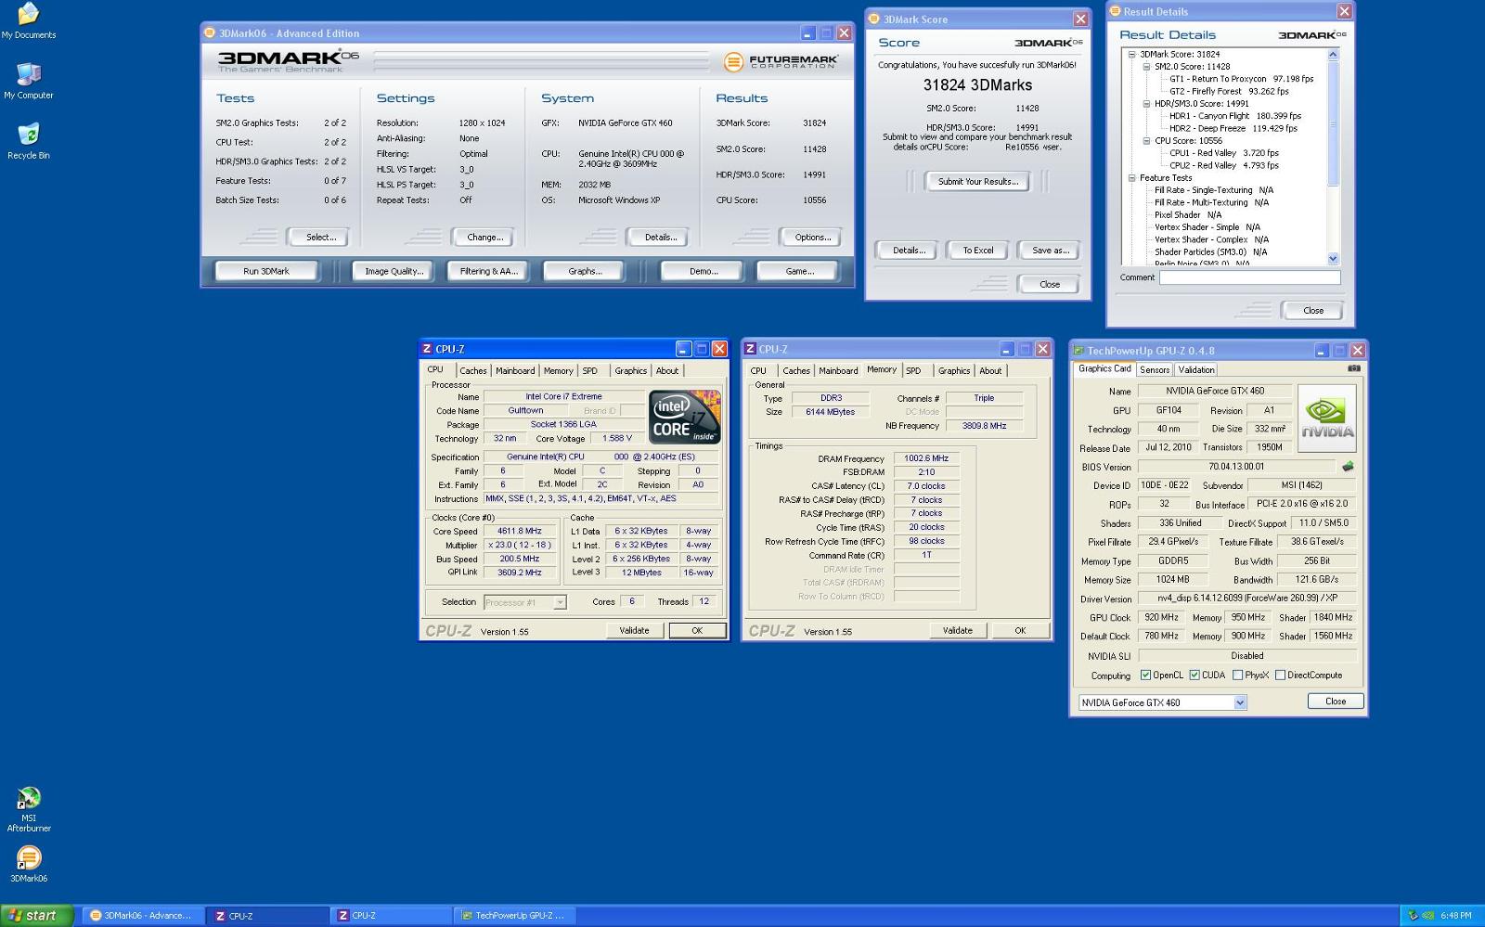The height and width of the screenshot is (927, 1485).
Task: Click Run 3DMark button
Action: click(266, 271)
